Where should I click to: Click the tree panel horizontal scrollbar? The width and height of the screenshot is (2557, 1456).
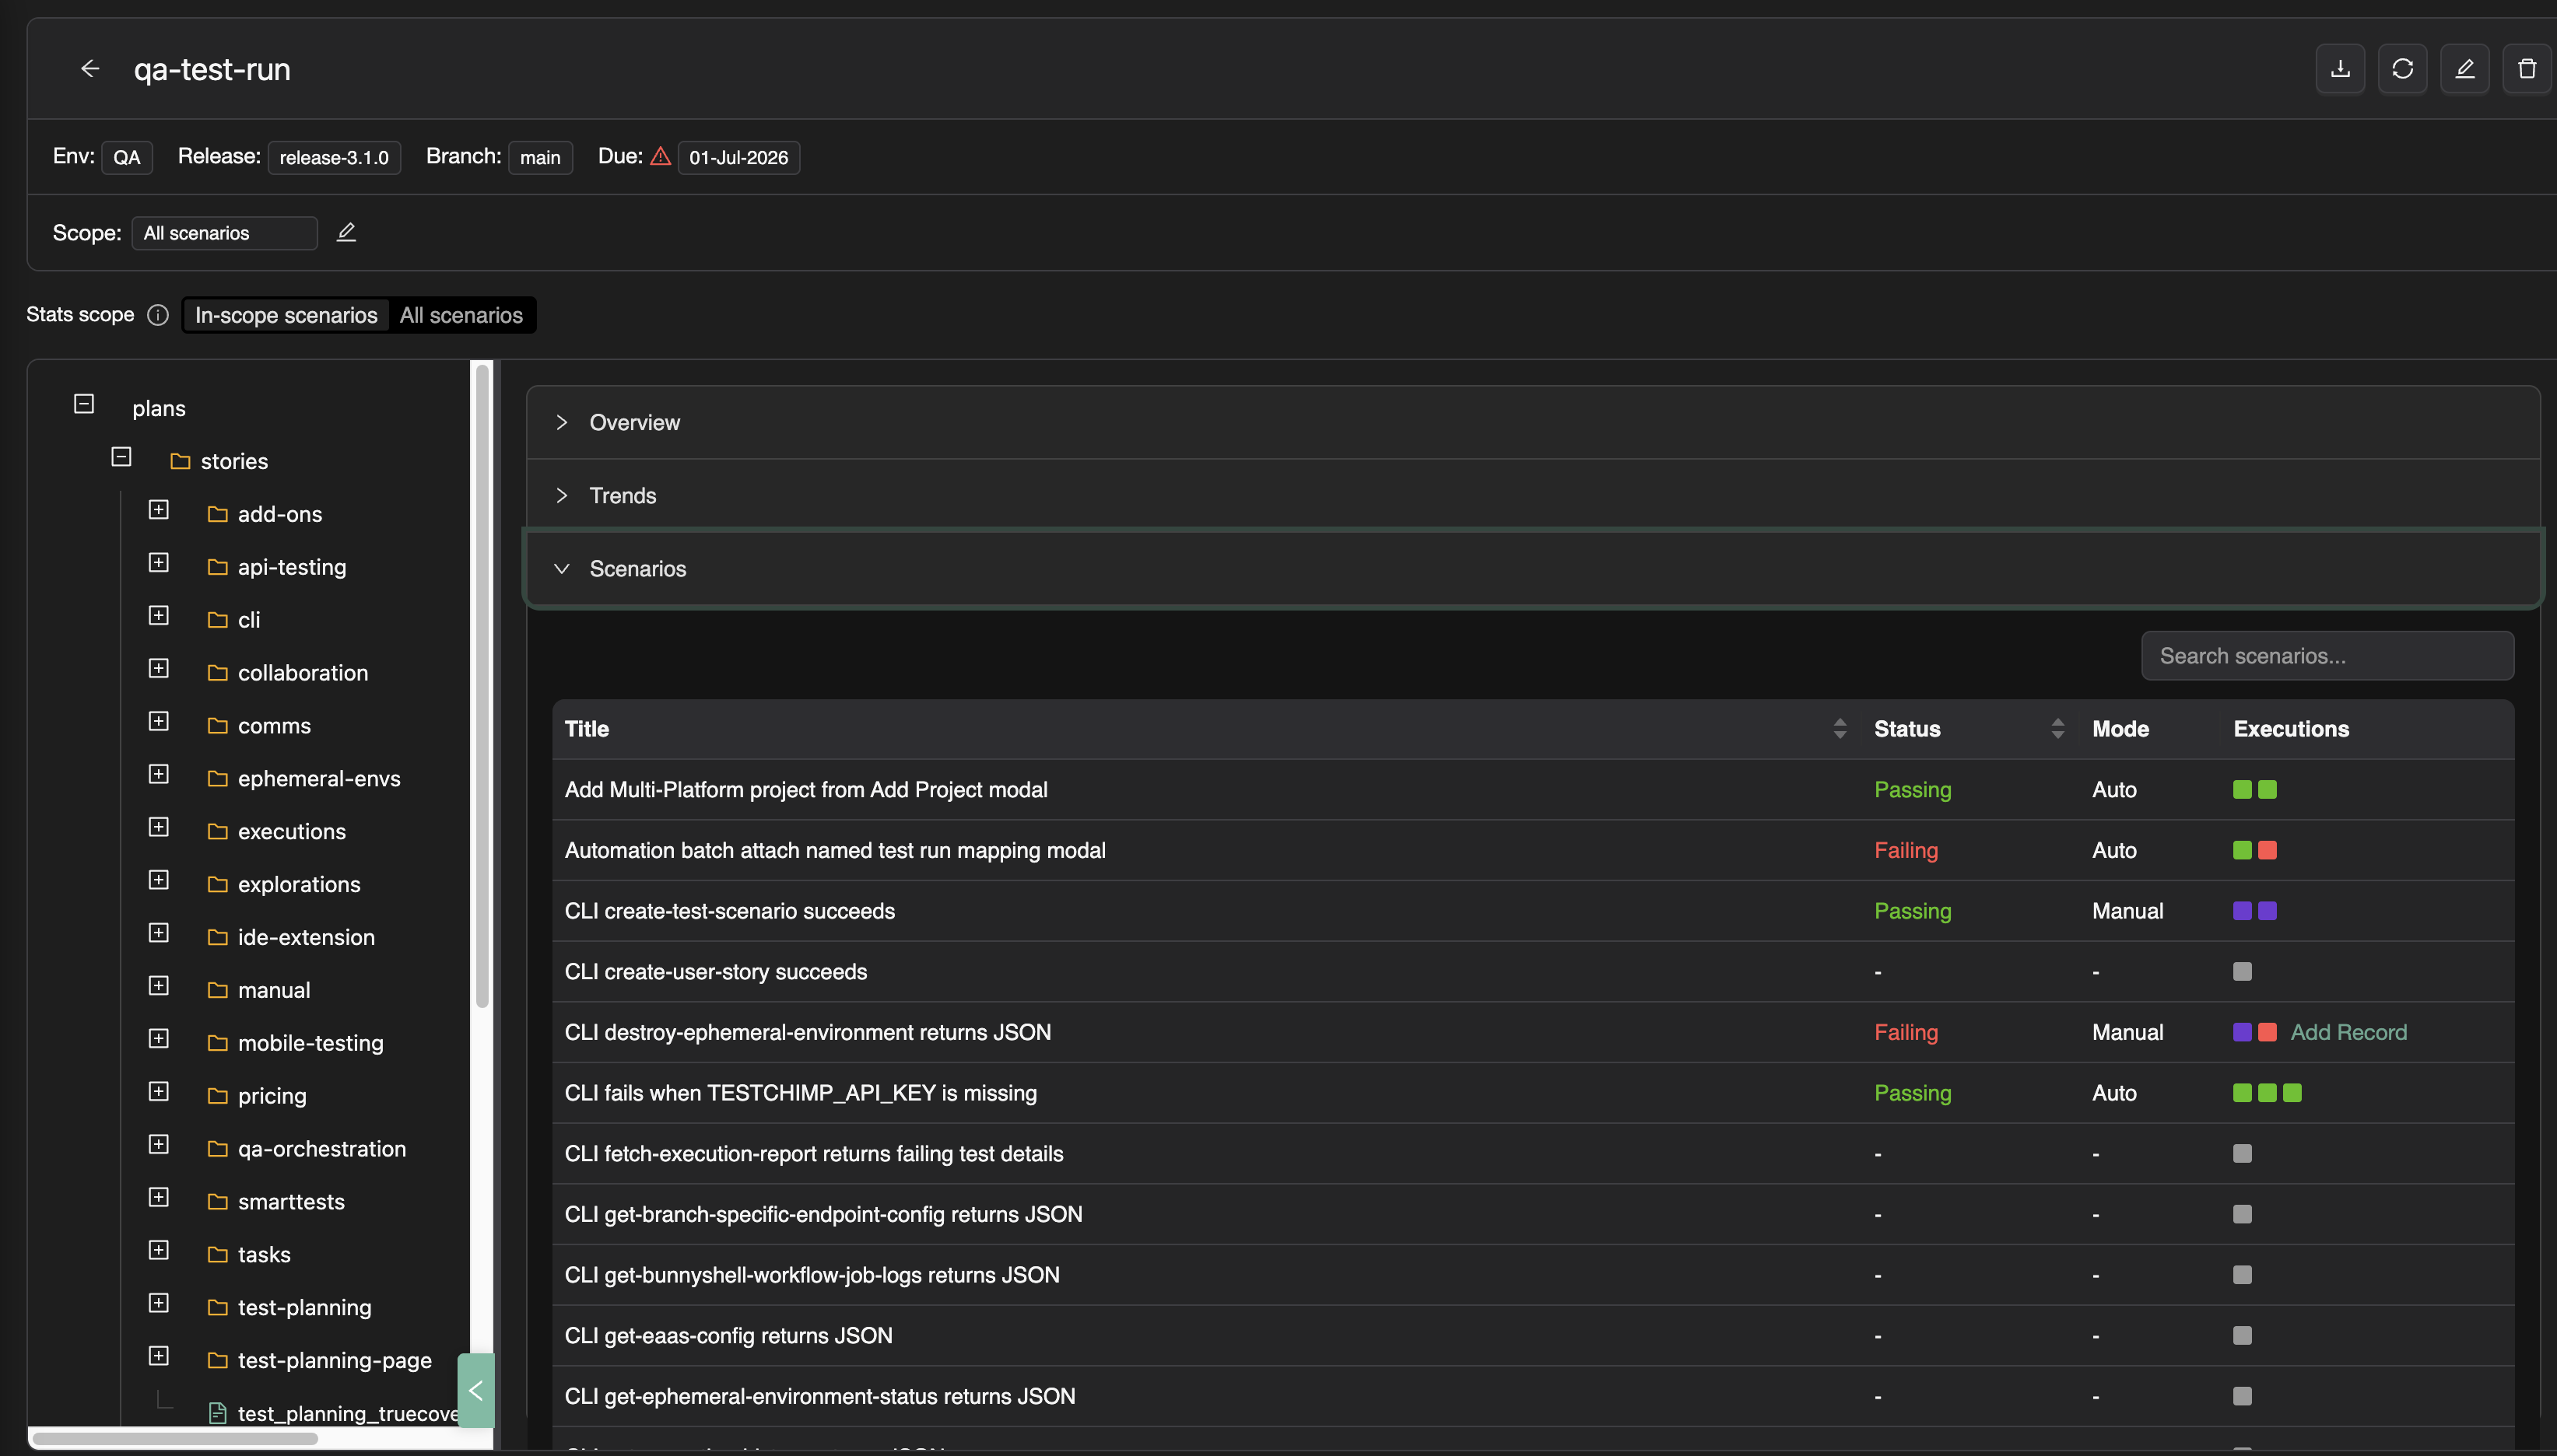175,1439
